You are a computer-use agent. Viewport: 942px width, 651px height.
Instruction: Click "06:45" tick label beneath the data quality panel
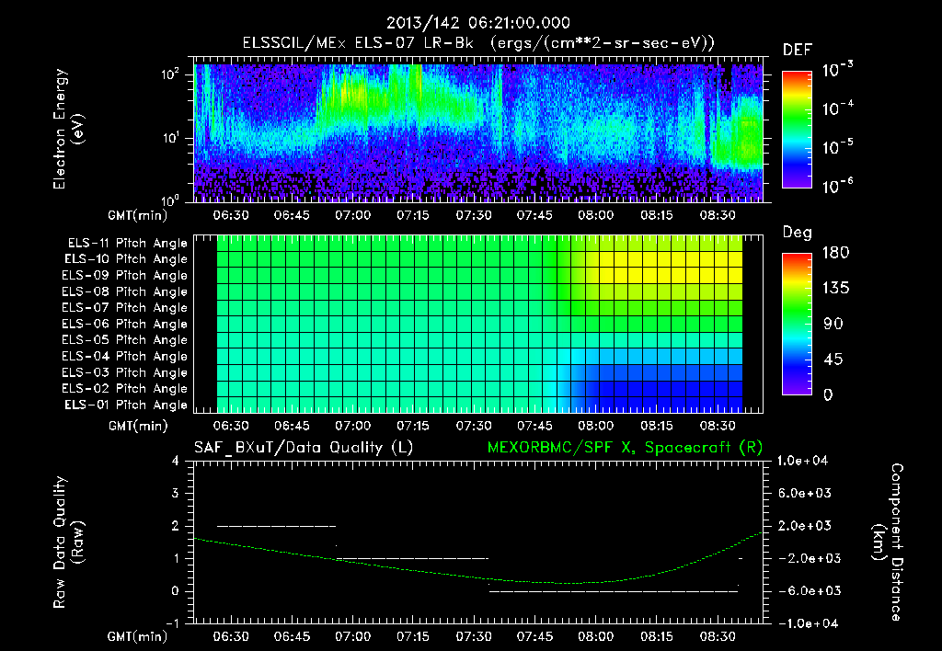pos(292,636)
